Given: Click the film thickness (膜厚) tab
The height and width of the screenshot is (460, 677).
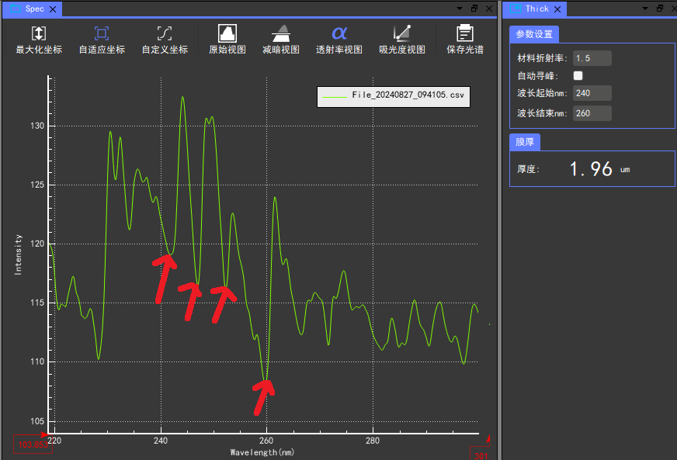Looking at the screenshot, I should (x=525, y=142).
